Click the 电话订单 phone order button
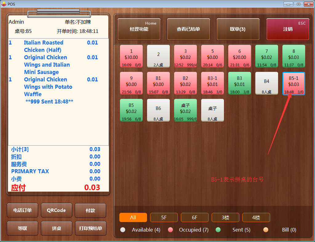Image resolution: width=315 pixels, height=242 pixels. coord(22,210)
